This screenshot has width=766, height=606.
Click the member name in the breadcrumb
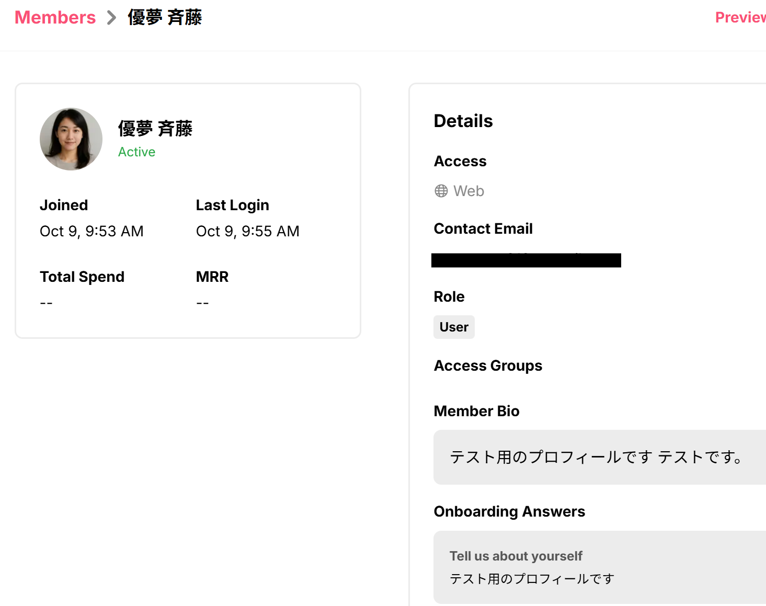click(165, 17)
